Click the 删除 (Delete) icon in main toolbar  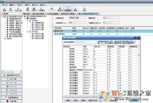(75, 9)
